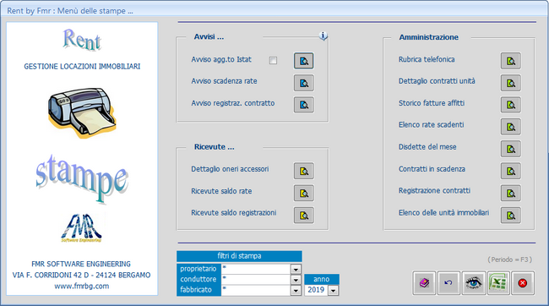
Task: Click the eye preview button
Action: [473, 283]
